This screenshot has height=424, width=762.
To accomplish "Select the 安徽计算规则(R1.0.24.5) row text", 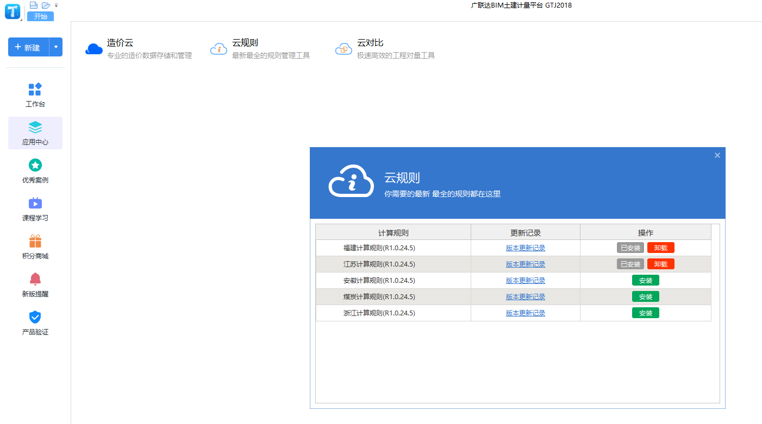I will [x=379, y=281].
